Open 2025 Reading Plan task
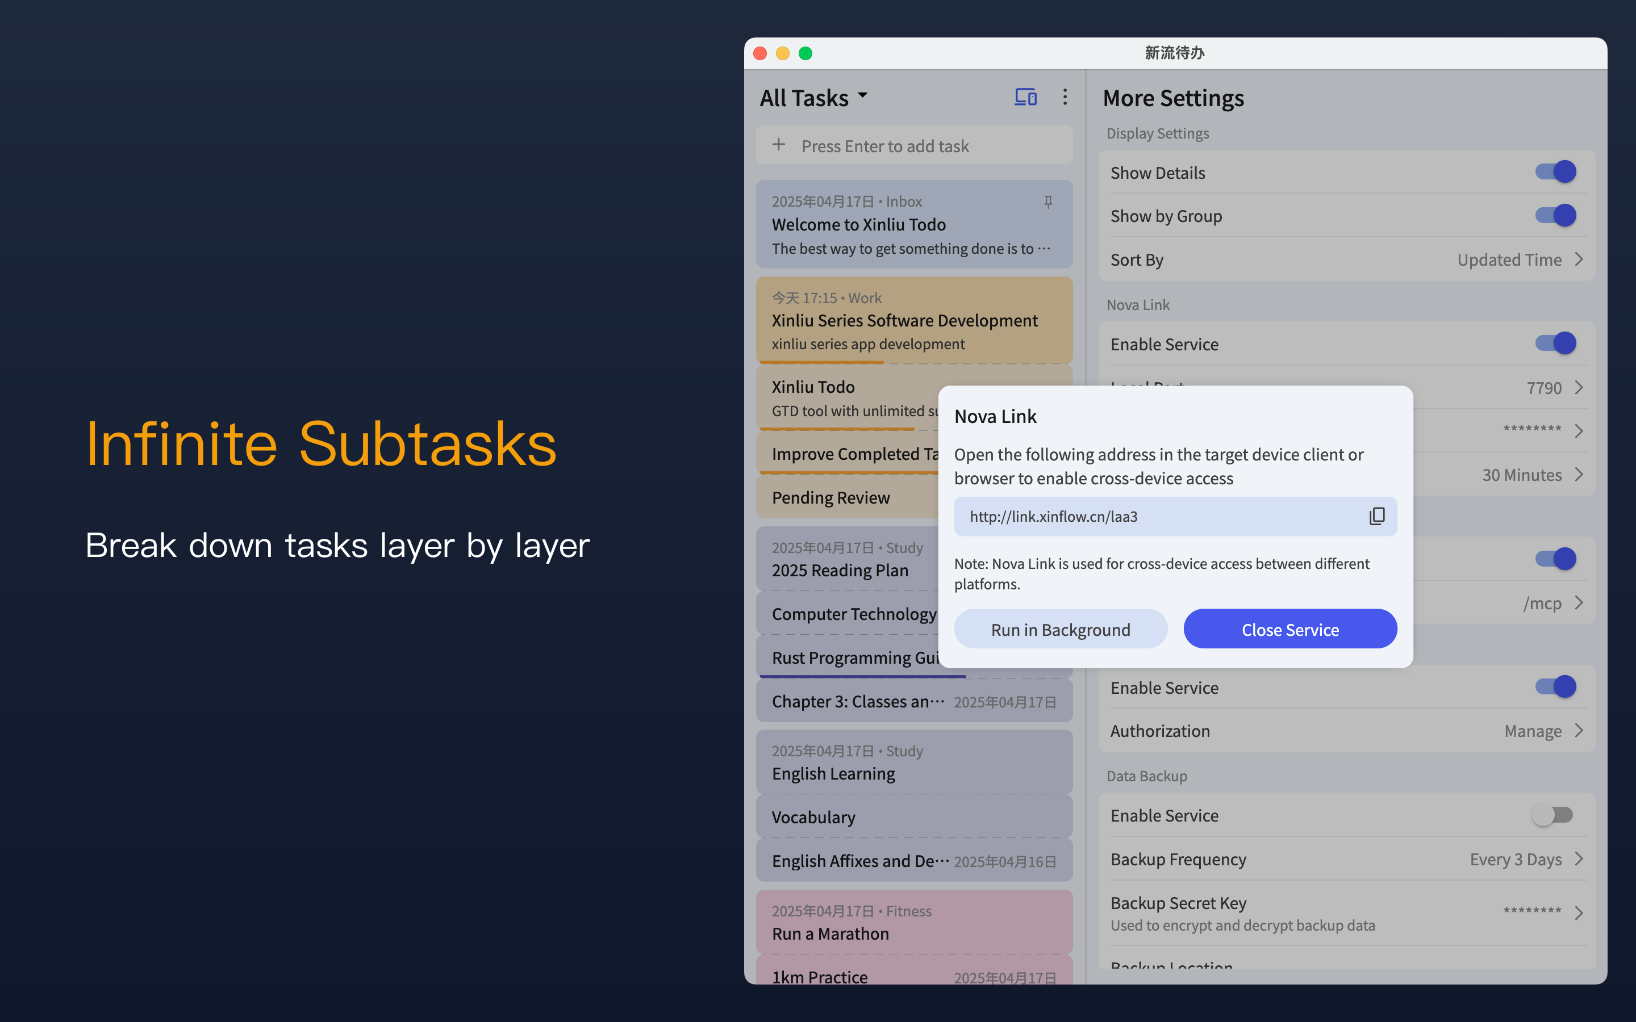 coord(848,559)
